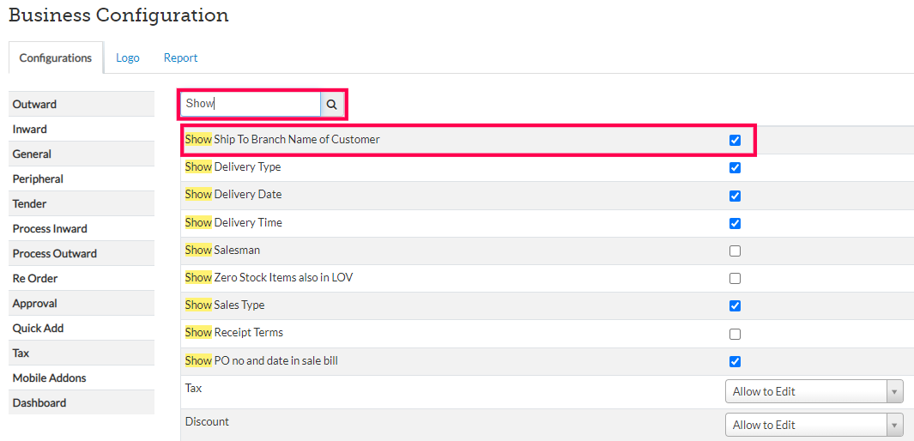Open the Approval sidebar item
This screenshot has width=914, height=441.
pyautogui.click(x=35, y=304)
